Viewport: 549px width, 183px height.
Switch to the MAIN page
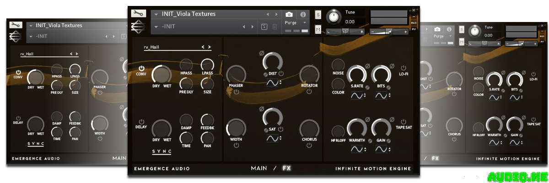[x=259, y=168]
